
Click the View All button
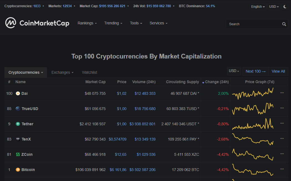278,71
